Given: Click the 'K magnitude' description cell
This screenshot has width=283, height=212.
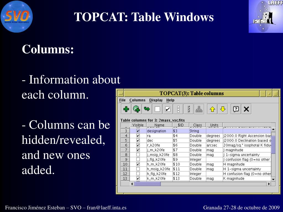Looking at the screenshot, I should pyautogui.click(x=247, y=179).
